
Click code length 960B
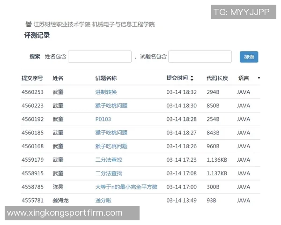click(x=213, y=146)
